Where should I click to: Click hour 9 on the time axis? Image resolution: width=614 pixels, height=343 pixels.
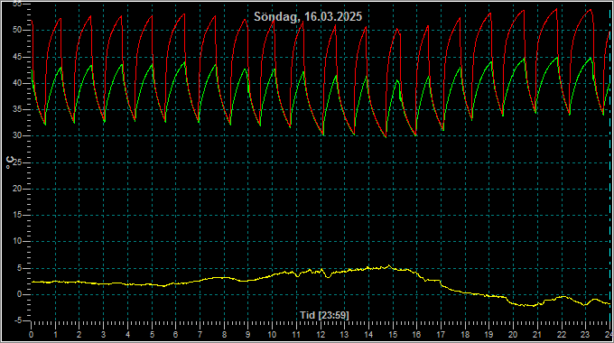(x=248, y=335)
